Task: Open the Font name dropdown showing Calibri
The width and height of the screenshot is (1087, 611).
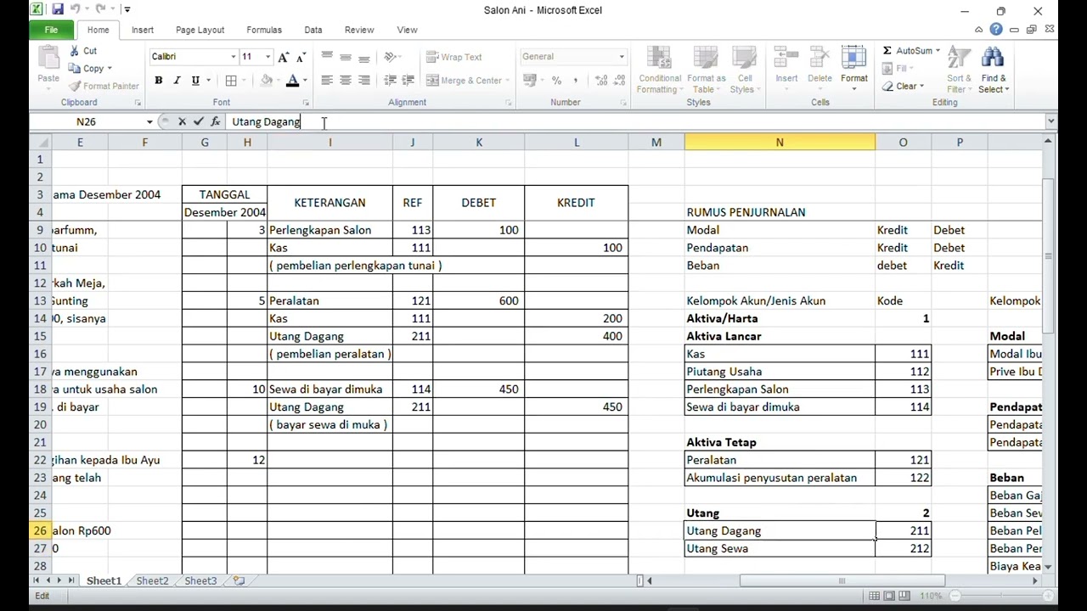Action: [x=234, y=57]
